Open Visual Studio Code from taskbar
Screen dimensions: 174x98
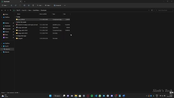(x=96, y=96)
